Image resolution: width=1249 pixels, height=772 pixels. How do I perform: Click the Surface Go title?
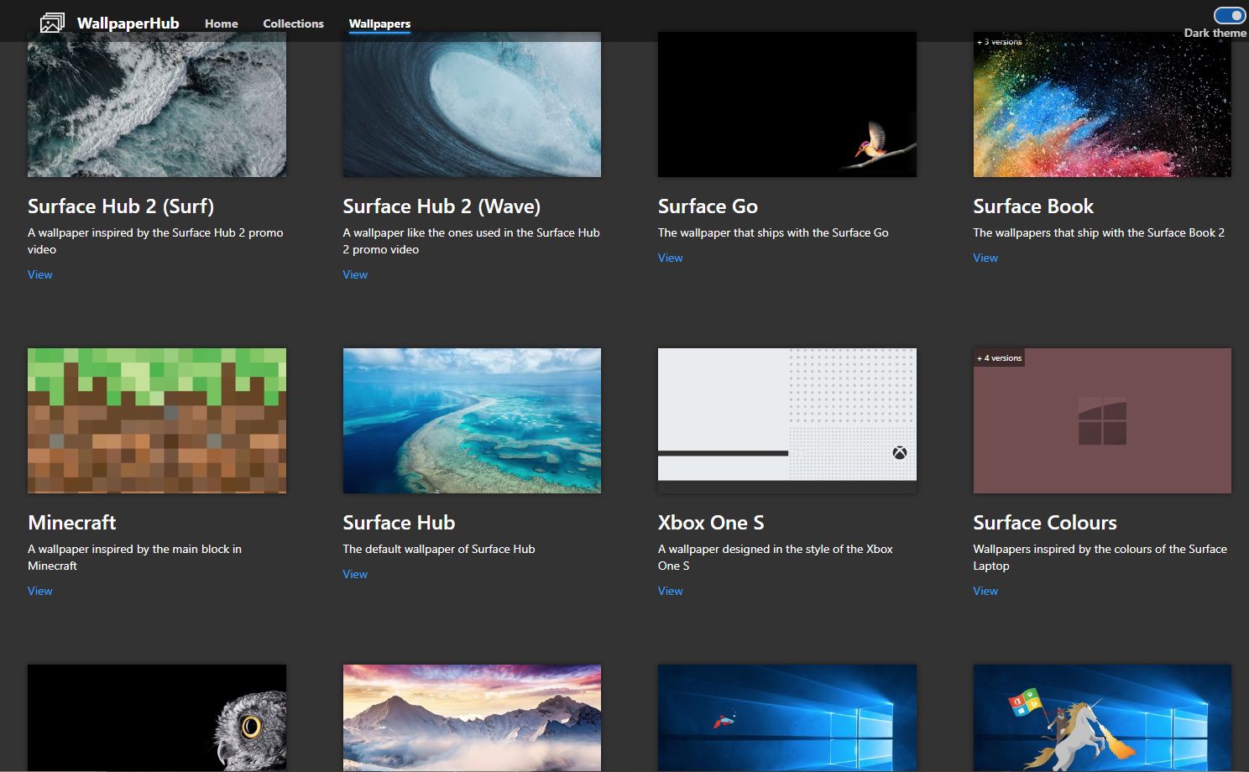pos(708,206)
